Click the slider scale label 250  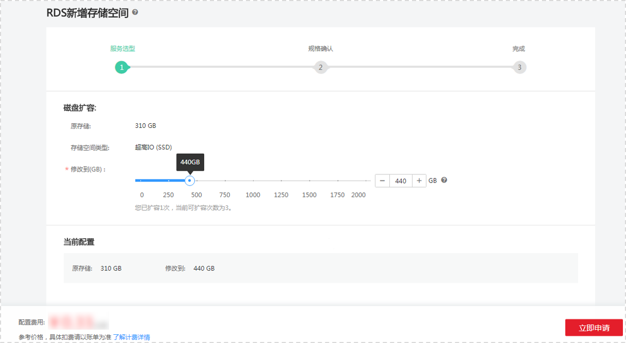click(x=168, y=195)
